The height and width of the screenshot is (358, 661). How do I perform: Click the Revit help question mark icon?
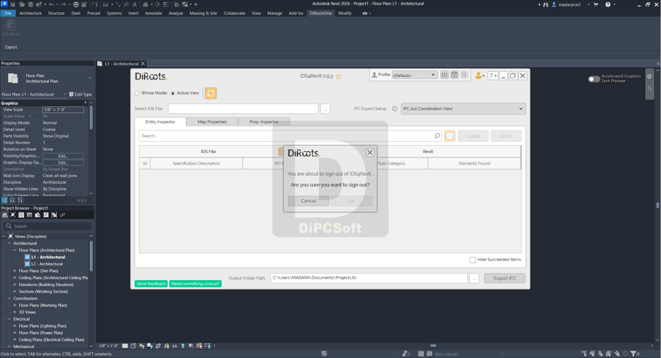tap(608, 4)
